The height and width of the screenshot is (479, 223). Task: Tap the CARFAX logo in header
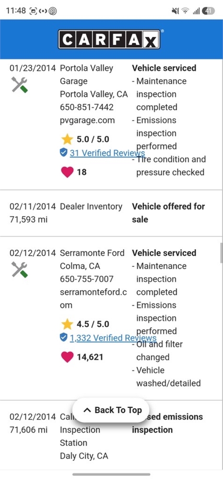click(109, 39)
